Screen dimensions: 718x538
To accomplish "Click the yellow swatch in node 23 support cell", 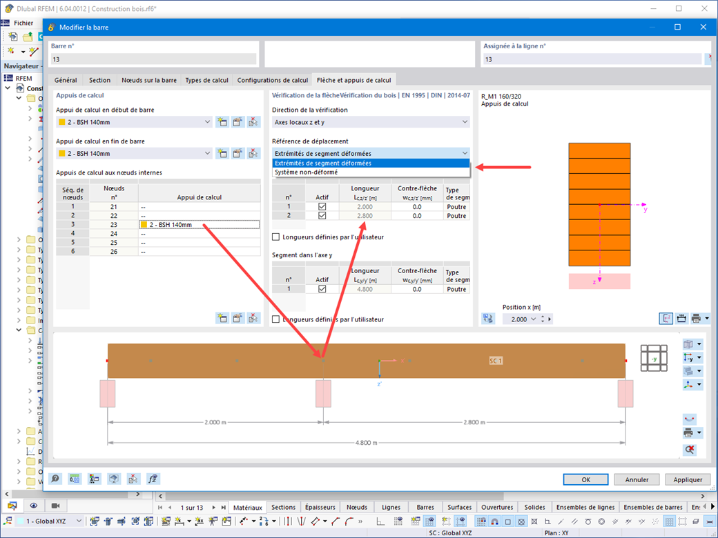I will pyautogui.click(x=144, y=225).
